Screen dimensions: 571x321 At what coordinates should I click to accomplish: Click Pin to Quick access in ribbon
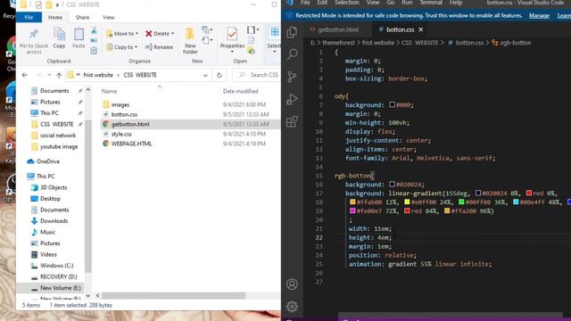[34, 41]
